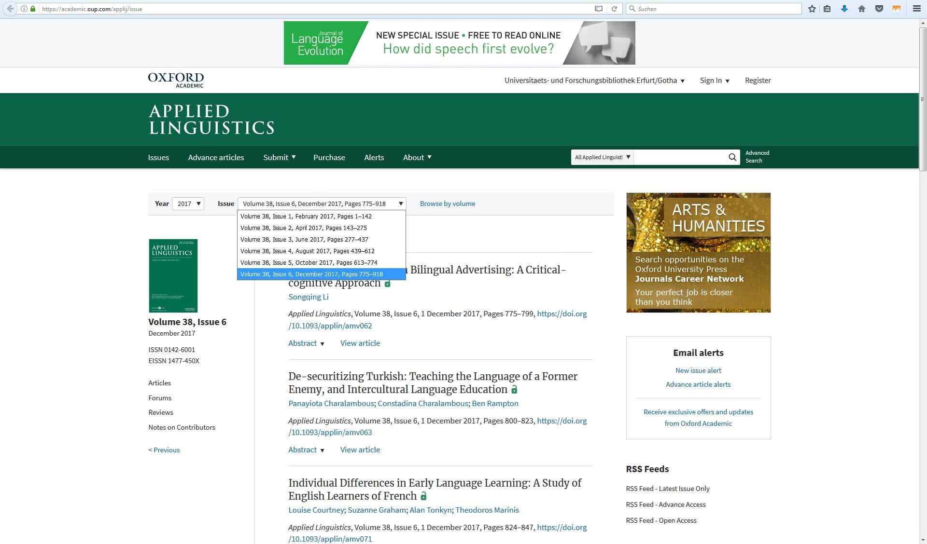Open the browser hamburger menu
Viewport: 927px width, 544px height.
pos(916,9)
